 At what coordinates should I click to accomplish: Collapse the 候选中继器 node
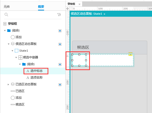16,58
